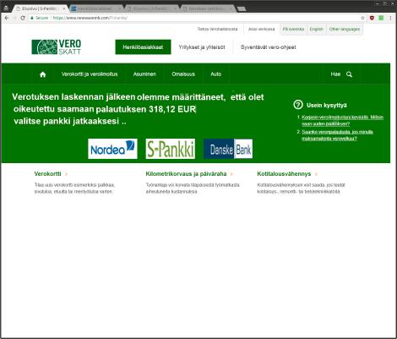The image size is (397, 339).
Task: Switch to the Henkilöasiakkaat browser tab
Action: tap(95, 8)
